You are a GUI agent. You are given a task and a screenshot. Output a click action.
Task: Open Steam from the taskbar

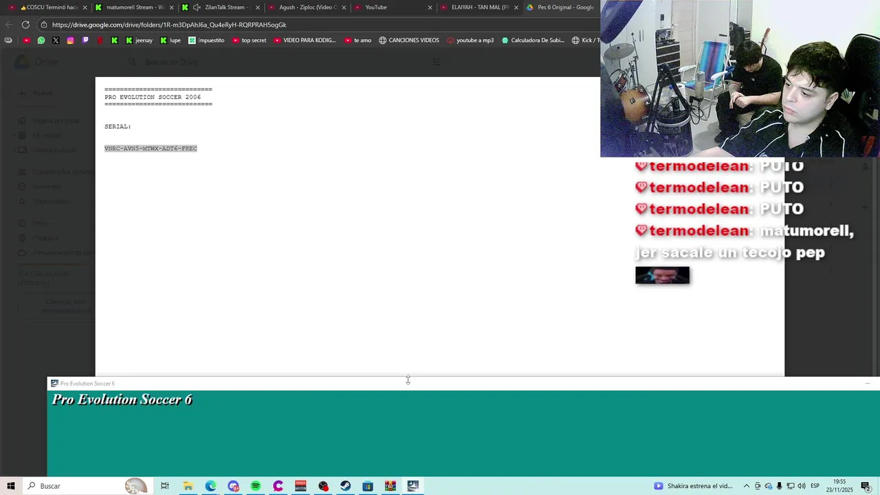click(x=345, y=486)
